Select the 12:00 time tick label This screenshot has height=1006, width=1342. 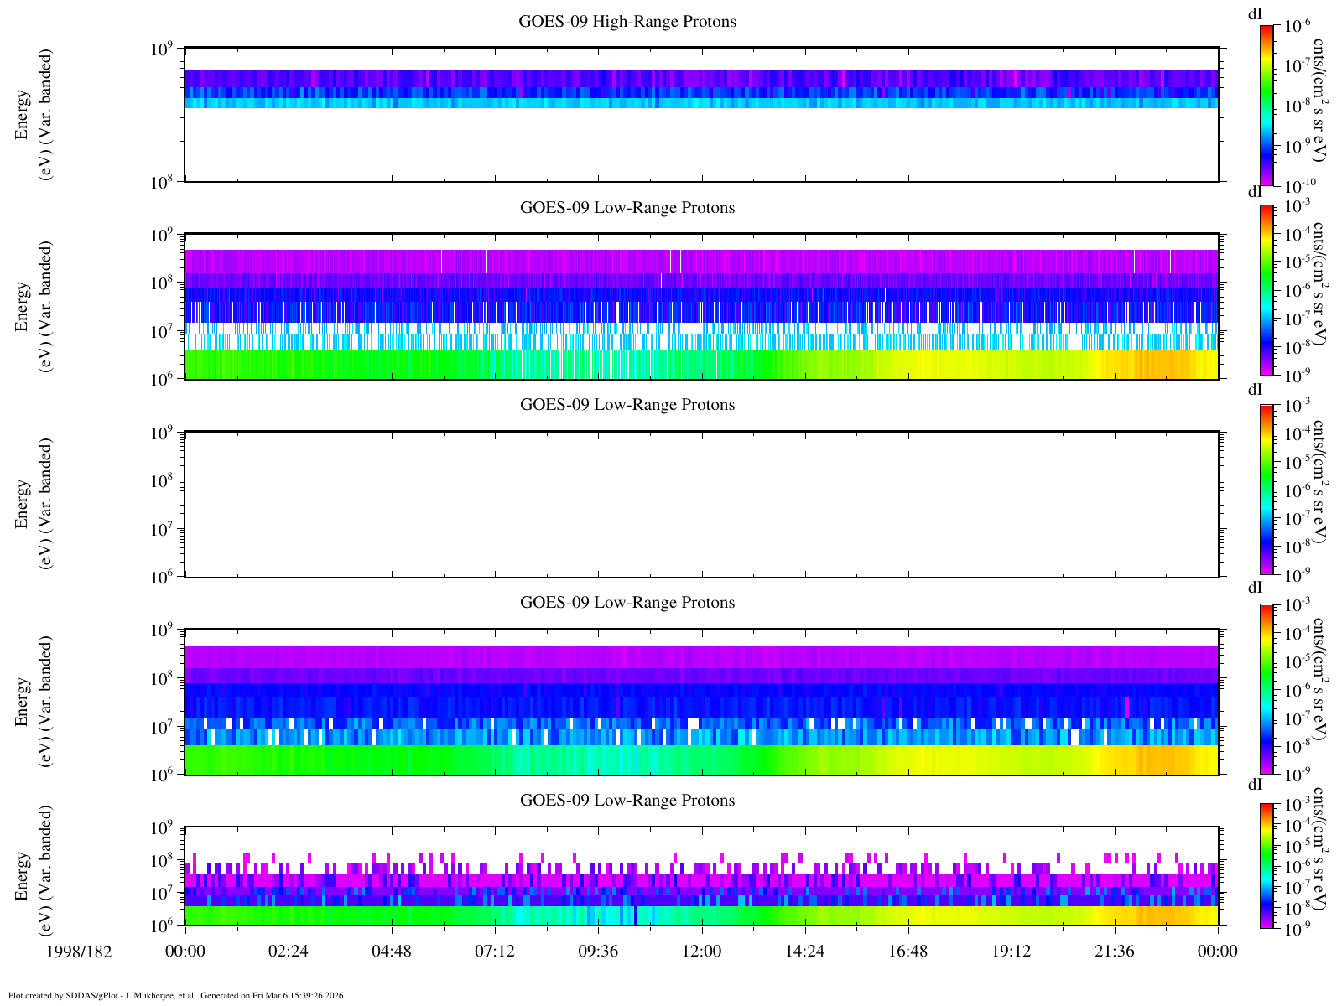701,952
